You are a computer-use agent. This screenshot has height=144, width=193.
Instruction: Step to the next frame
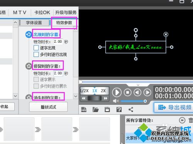[x=147, y=92]
